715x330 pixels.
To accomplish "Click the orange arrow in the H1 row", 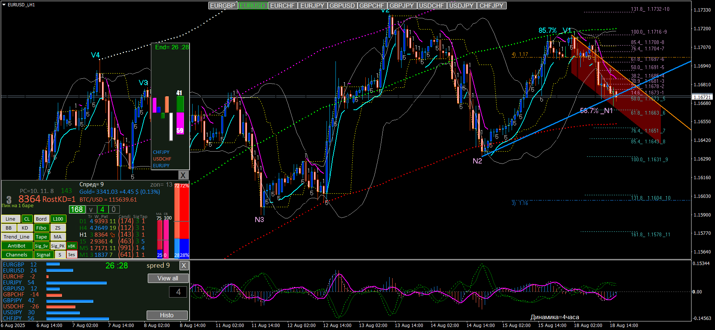I will pyautogui.click(x=112, y=235).
